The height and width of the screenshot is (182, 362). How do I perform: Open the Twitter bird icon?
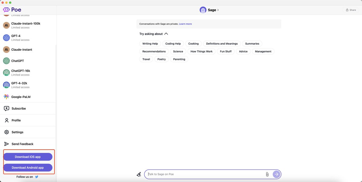(x=37, y=177)
